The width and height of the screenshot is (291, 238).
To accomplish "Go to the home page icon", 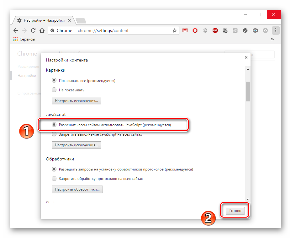I will click(x=42, y=30).
